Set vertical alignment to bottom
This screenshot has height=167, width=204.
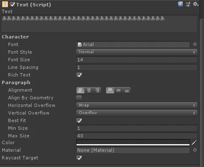click(x=127, y=90)
